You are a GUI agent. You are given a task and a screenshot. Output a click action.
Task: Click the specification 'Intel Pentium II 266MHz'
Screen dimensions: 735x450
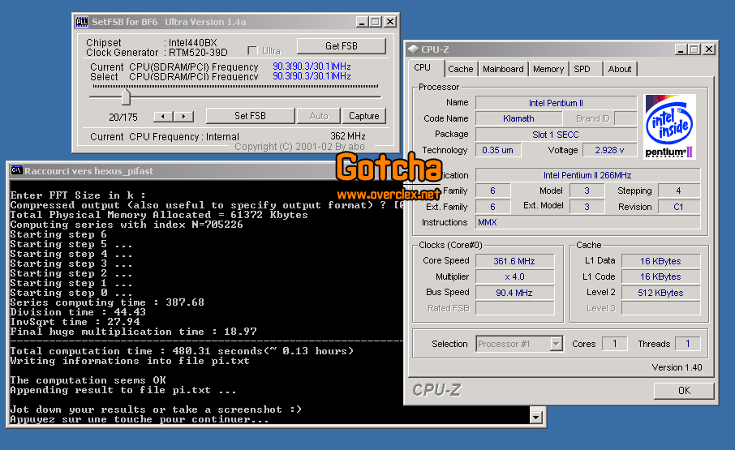tap(588, 175)
